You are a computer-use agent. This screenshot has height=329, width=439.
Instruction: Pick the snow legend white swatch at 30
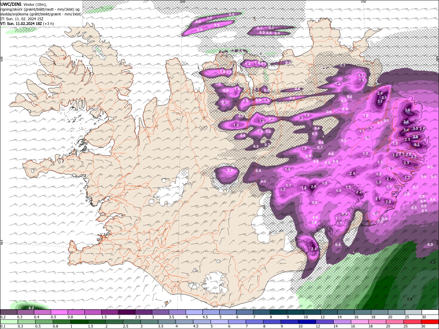(430, 312)
